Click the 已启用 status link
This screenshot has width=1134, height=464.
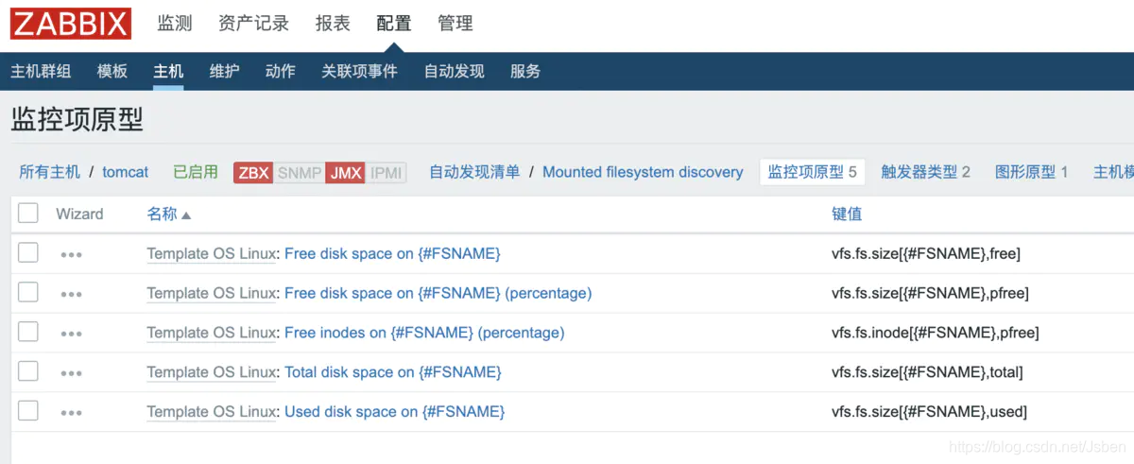(x=196, y=172)
